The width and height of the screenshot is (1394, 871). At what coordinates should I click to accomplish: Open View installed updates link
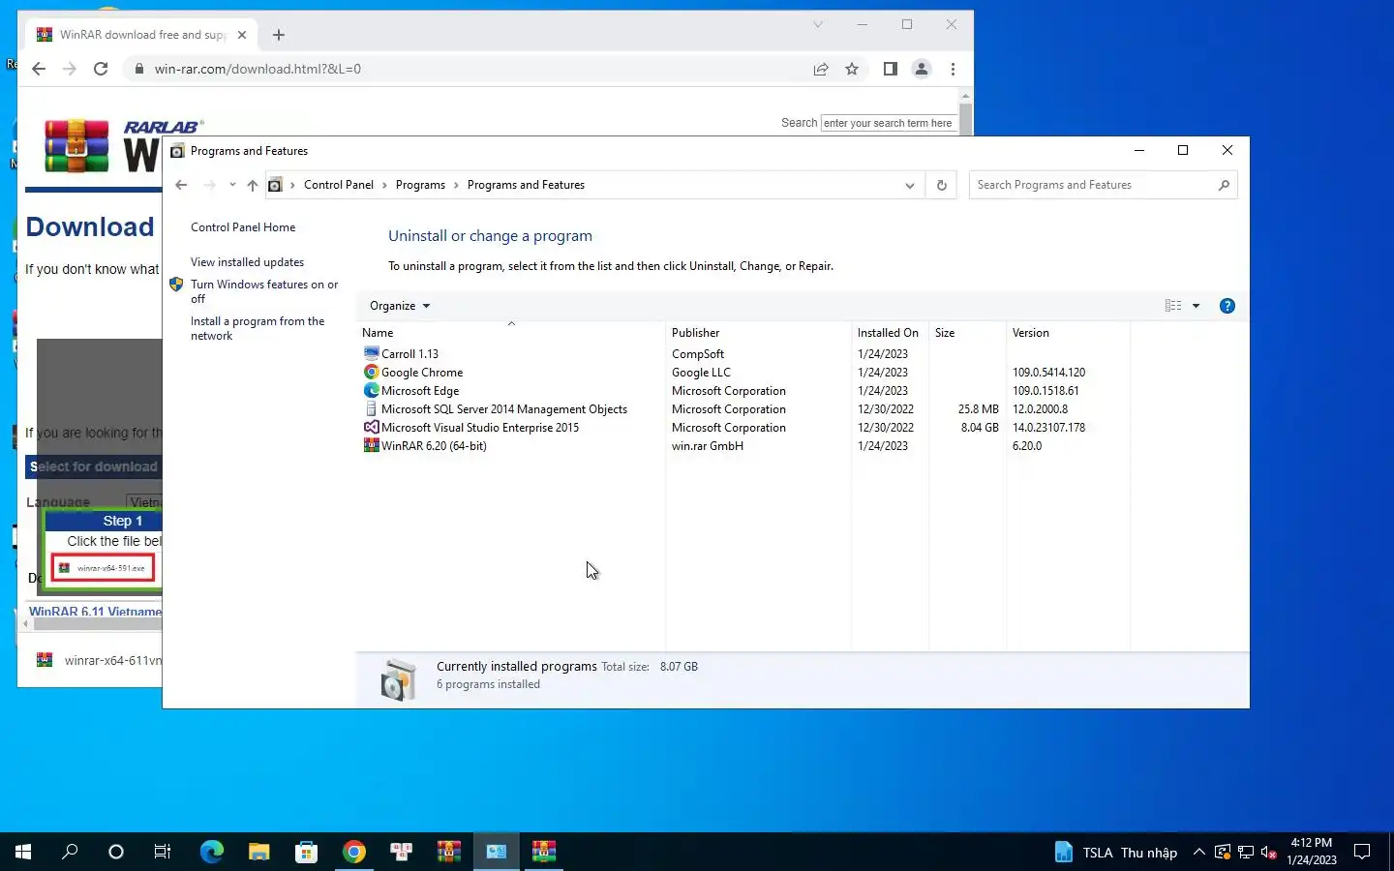(x=247, y=262)
